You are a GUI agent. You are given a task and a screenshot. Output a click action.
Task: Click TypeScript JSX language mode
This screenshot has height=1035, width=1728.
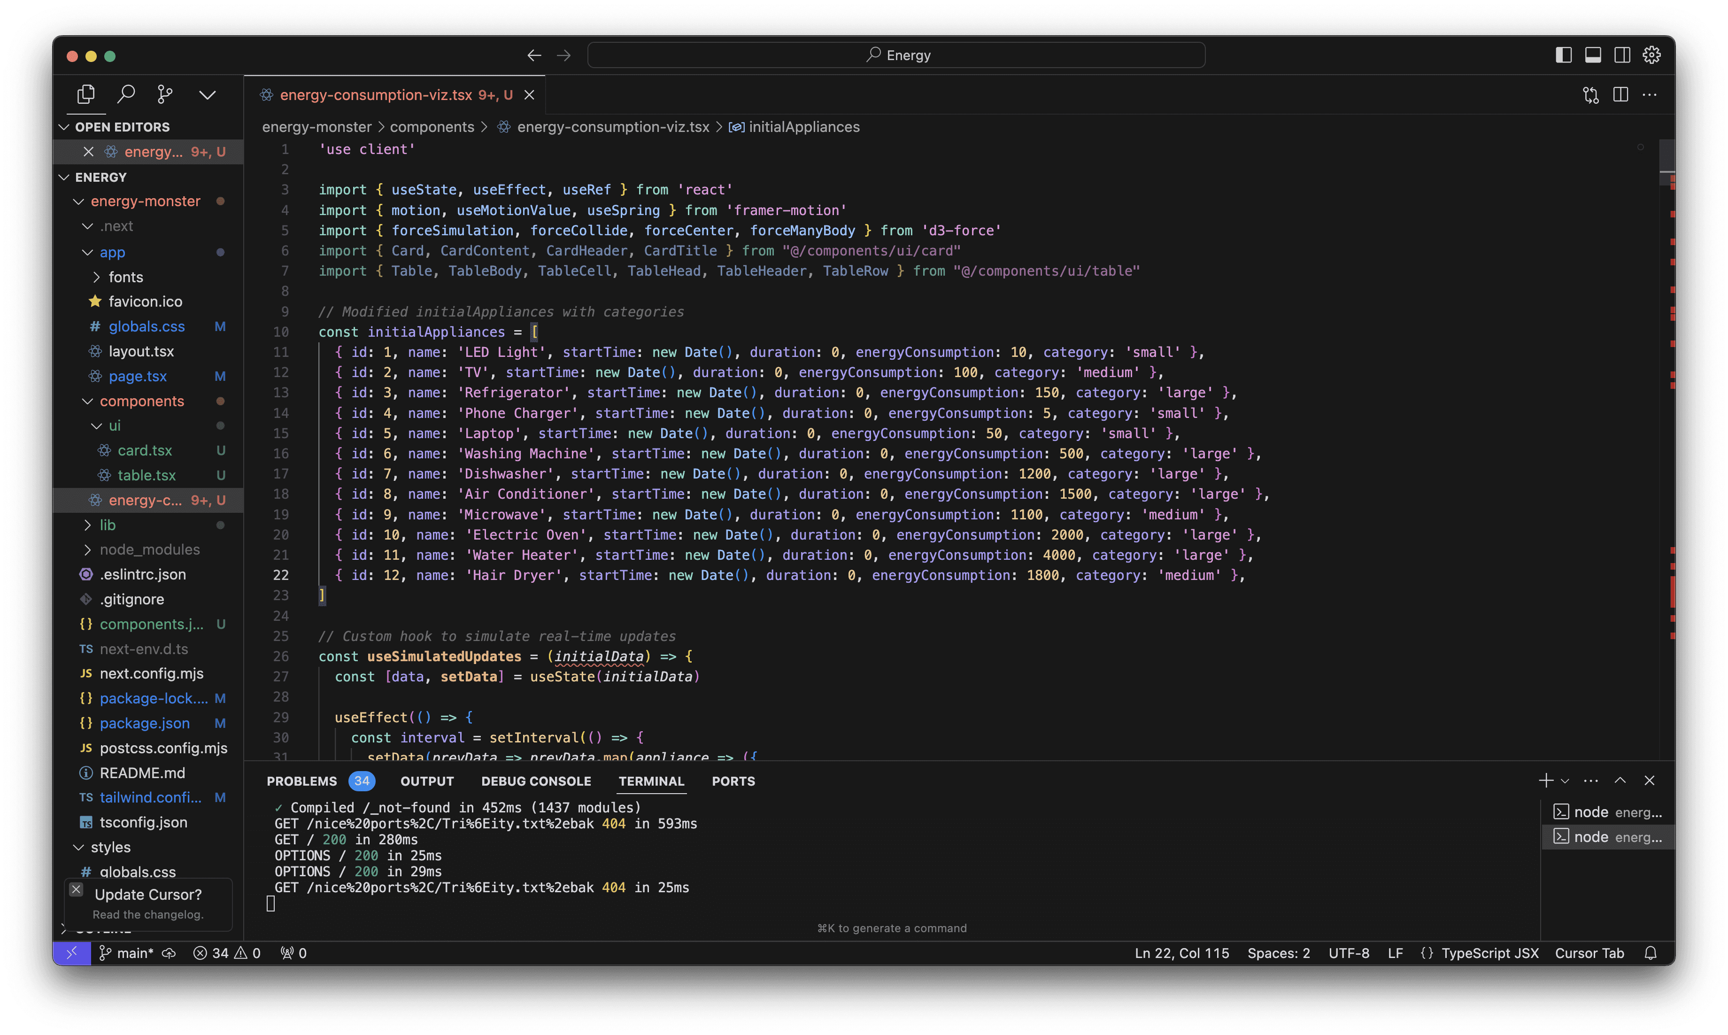[x=1489, y=953]
